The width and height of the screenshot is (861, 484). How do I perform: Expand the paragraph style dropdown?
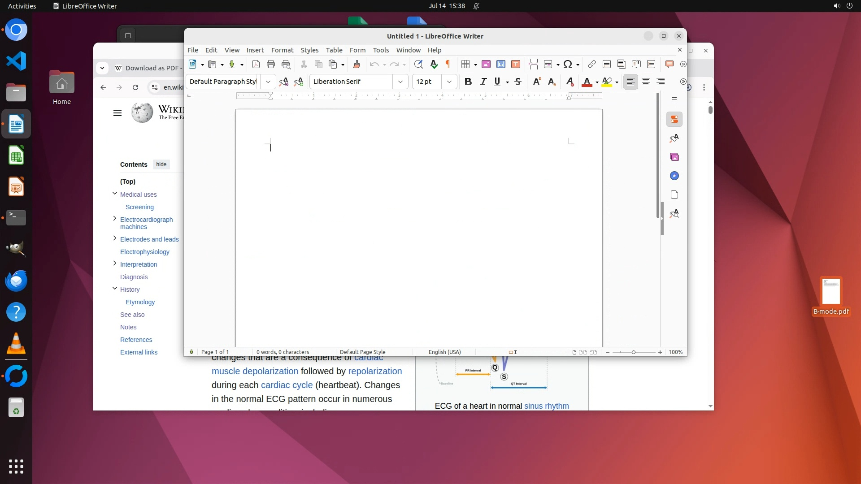point(268,82)
